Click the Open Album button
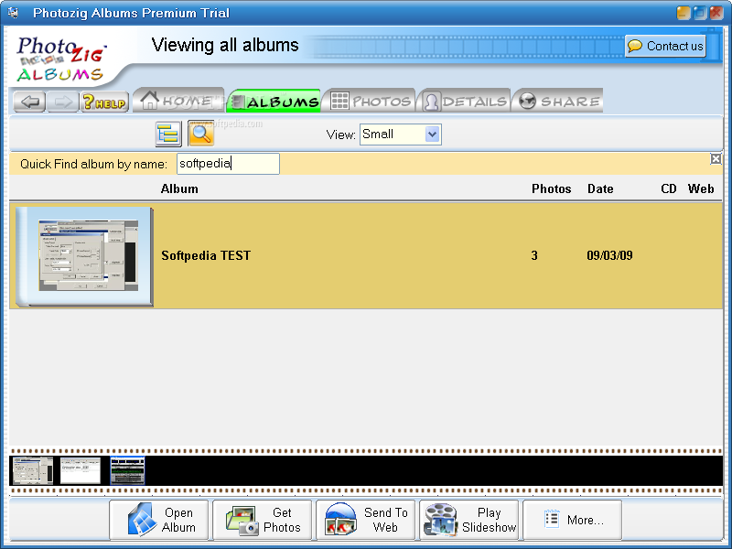The width and height of the screenshot is (732, 549). [x=159, y=520]
